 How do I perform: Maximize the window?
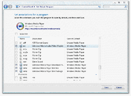119,2
